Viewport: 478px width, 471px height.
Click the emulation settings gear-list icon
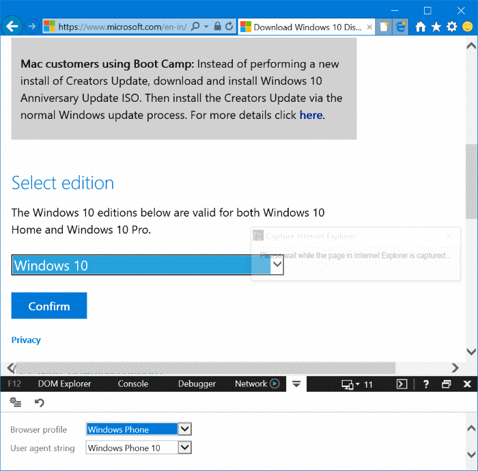tap(15, 402)
